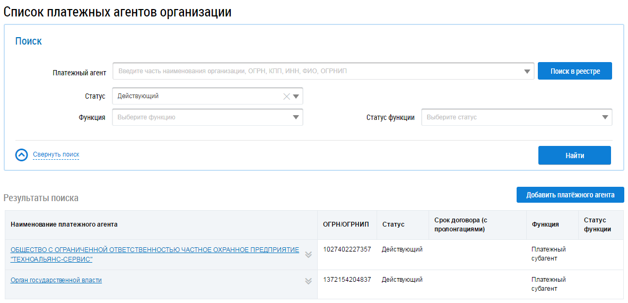
Task: Expand row details for ТЕХНОАЛЬЯНС-СЕРВИС with double chevron
Action: click(x=308, y=255)
